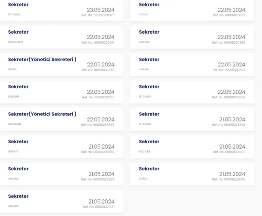The width and height of the screenshot is (262, 216).
Task: Click the KOCAELİ city label
Action: point(145,151)
